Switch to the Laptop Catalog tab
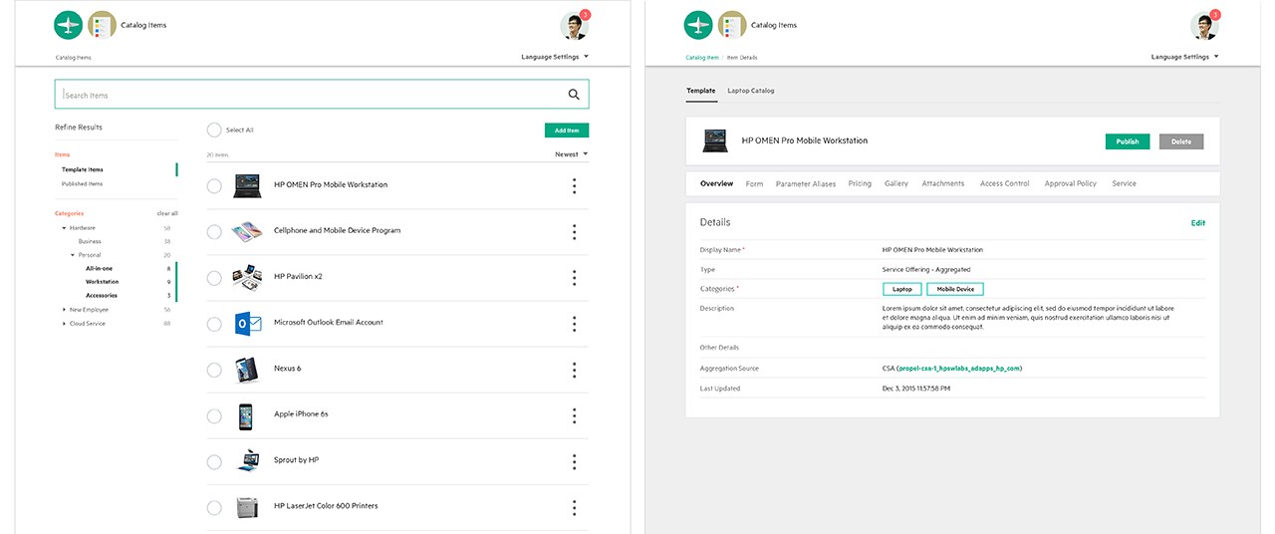The width and height of the screenshot is (1275, 534). point(751,91)
